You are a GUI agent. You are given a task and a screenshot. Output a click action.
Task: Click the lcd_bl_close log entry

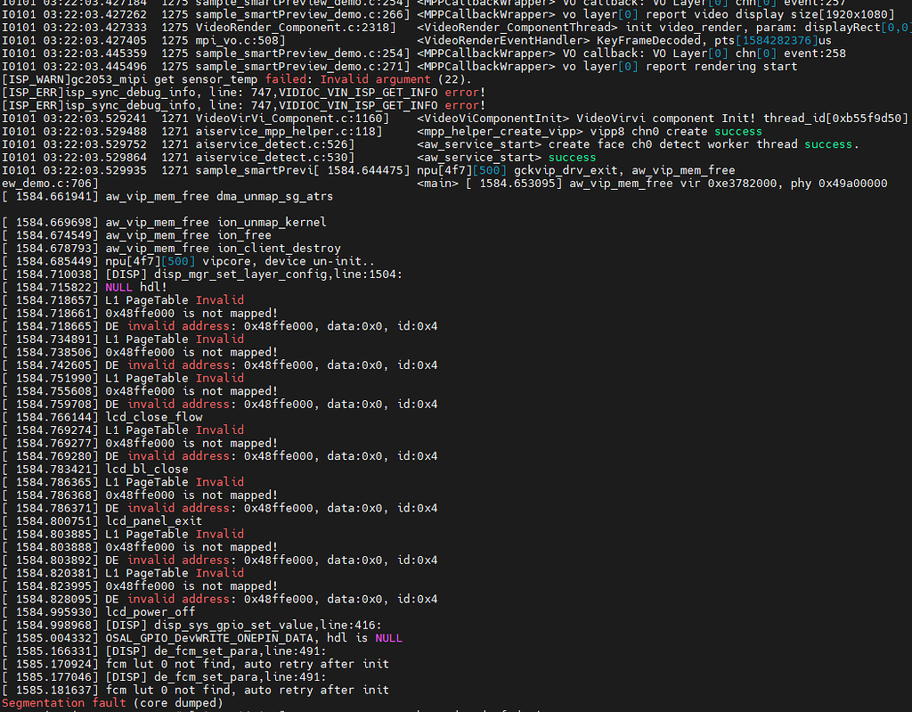pyautogui.click(x=146, y=469)
